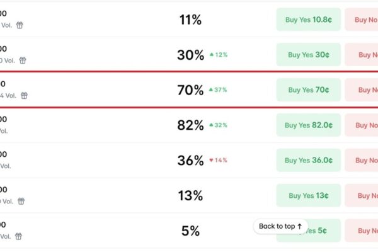The image size is (378, 252).
Task: Click Back to top button
Action: (280, 226)
